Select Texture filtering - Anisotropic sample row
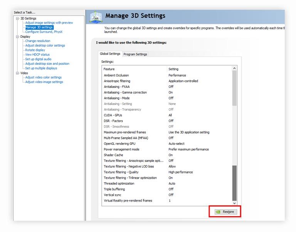 click(x=167, y=161)
